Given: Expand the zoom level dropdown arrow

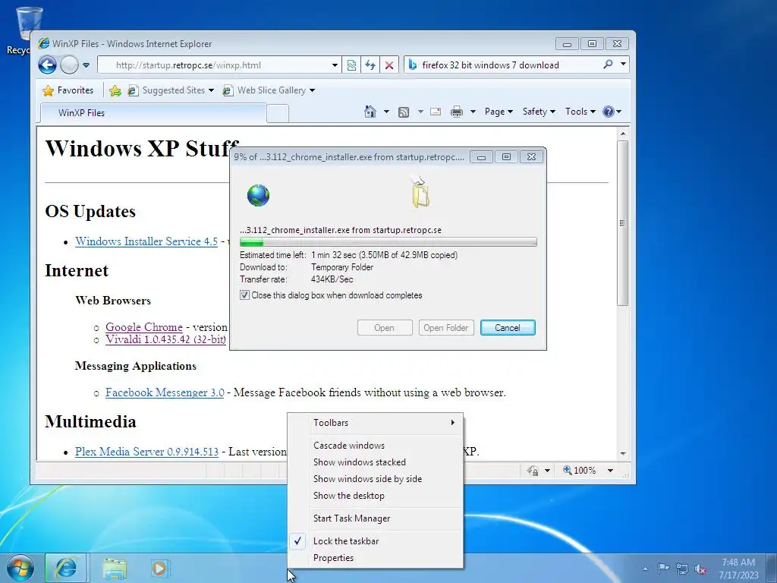Looking at the screenshot, I should [611, 471].
